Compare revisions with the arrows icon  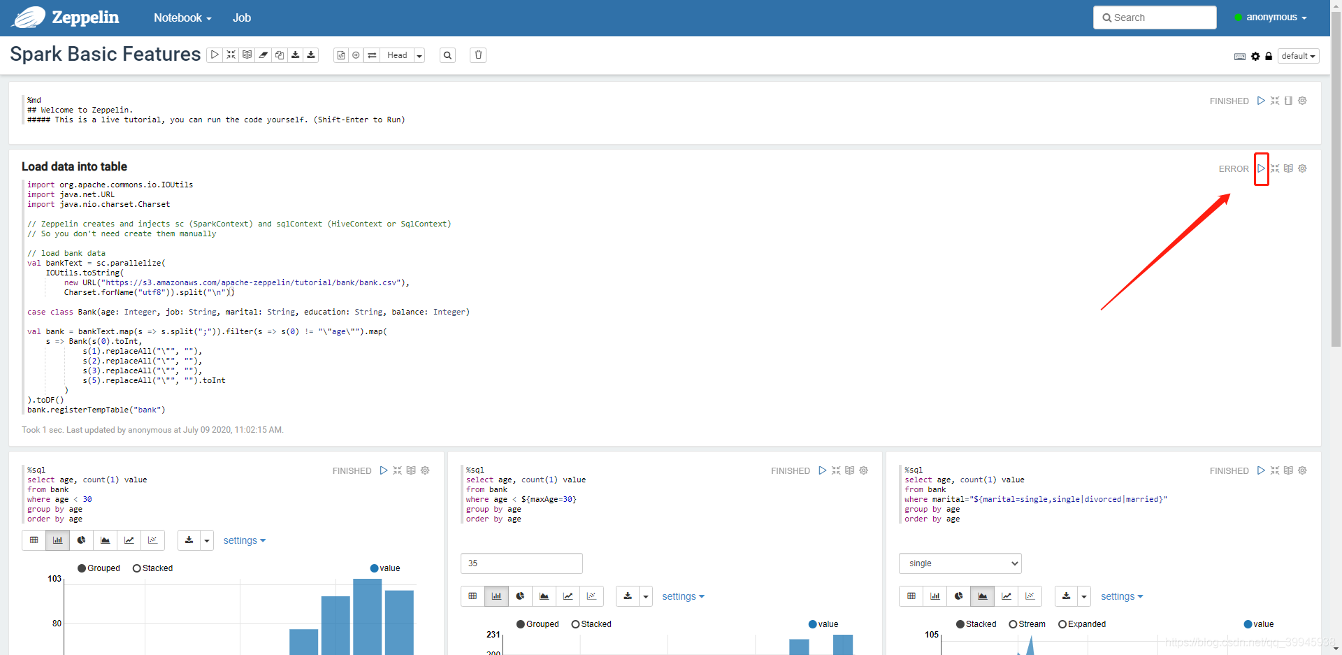pos(372,55)
